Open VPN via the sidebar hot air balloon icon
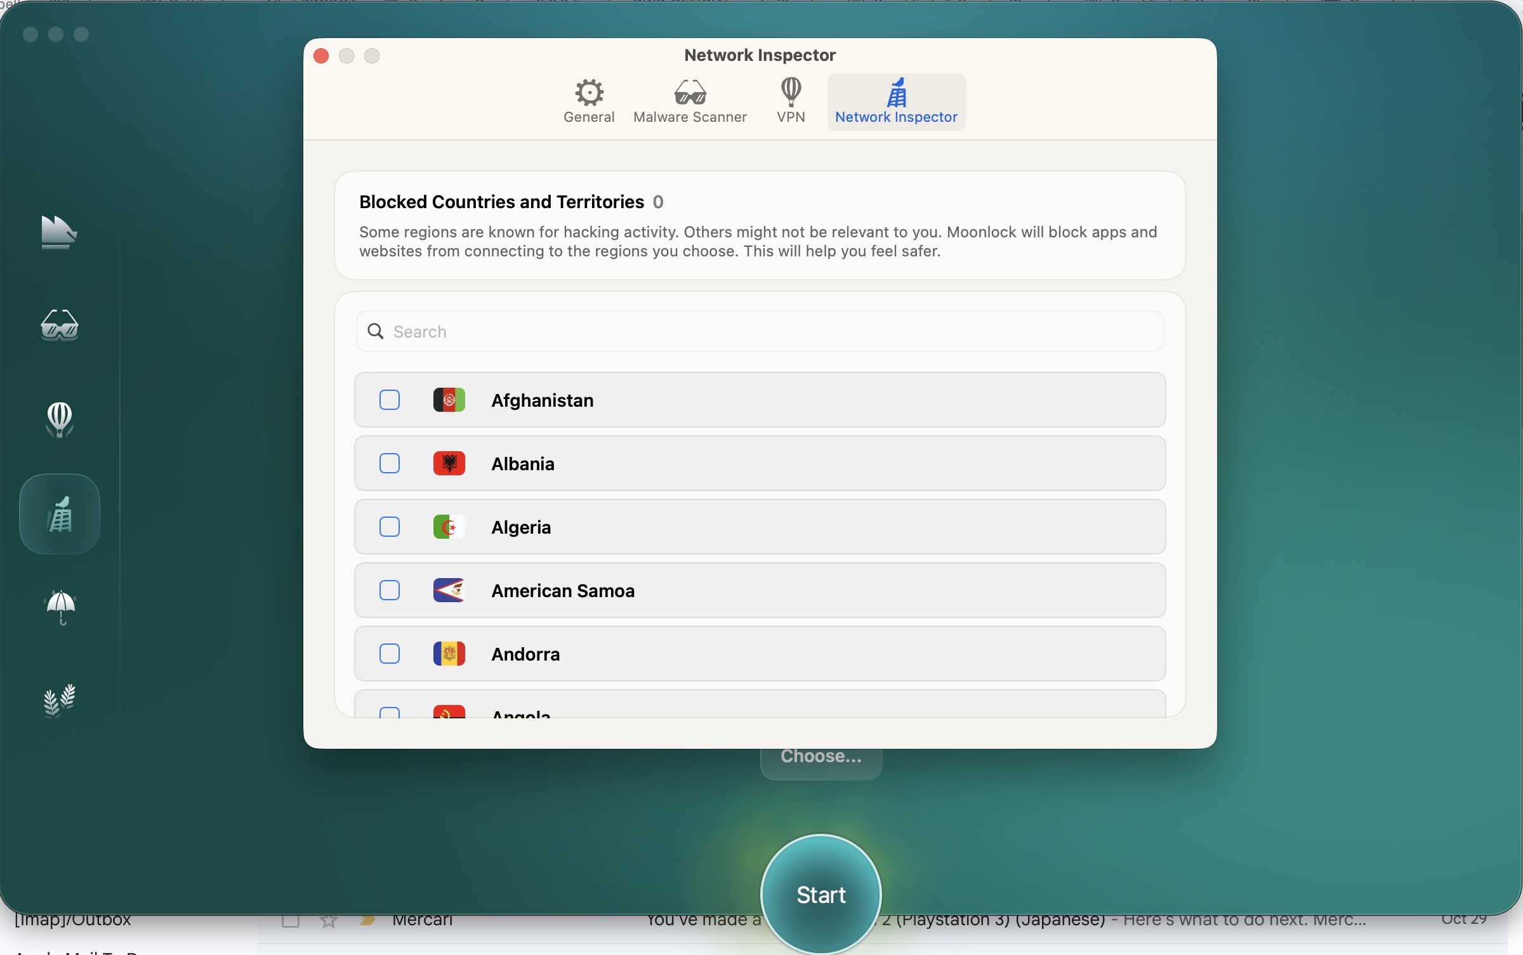1523x955 pixels. [x=58, y=420]
